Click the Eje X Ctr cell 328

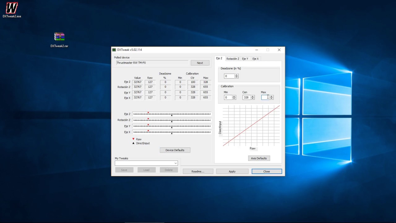pyautogui.click(x=193, y=98)
